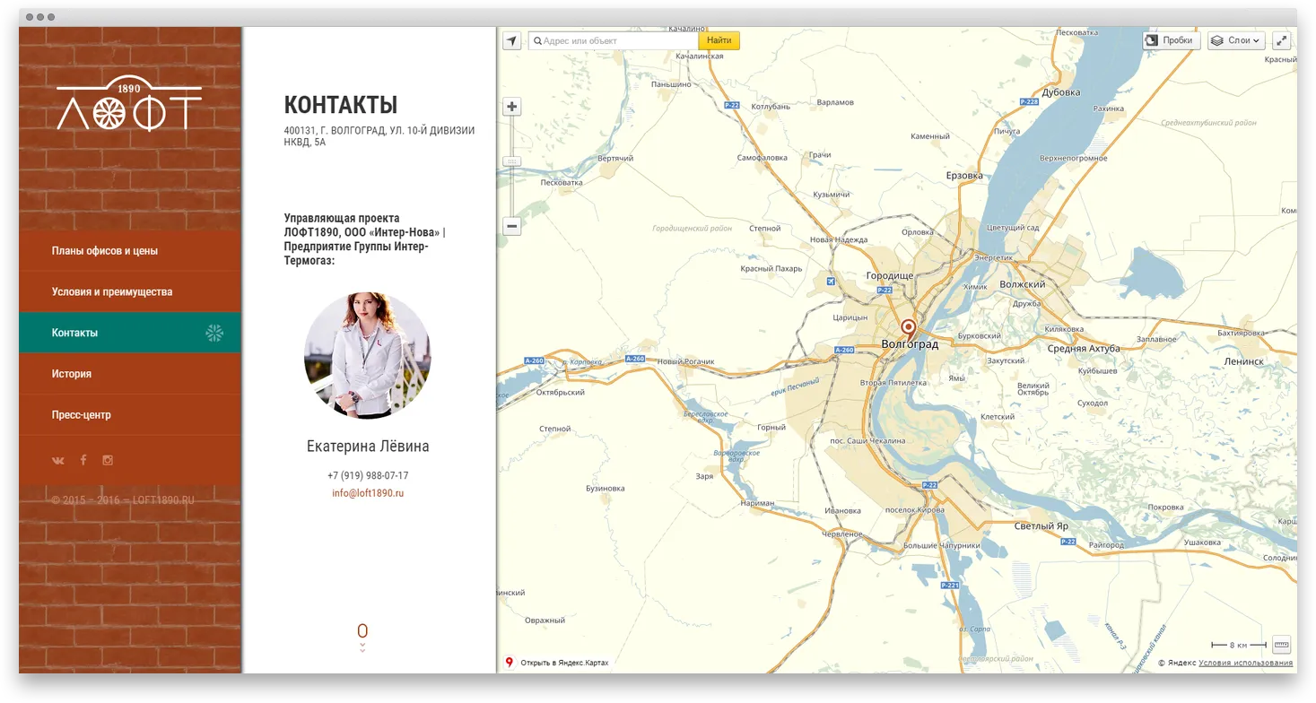Click Екатерина Лёвина's round photo
The height and width of the screenshot is (703, 1316).
[x=368, y=355]
